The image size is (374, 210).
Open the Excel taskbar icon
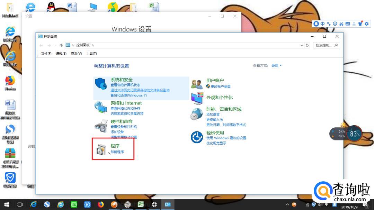pyautogui.click(x=141, y=204)
